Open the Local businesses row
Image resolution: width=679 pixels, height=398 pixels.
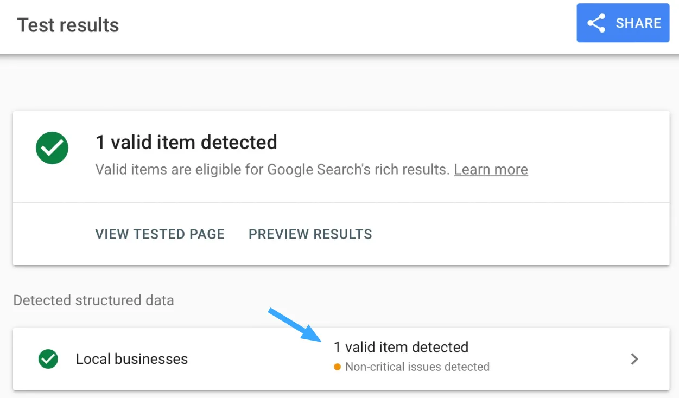pyautogui.click(x=341, y=359)
